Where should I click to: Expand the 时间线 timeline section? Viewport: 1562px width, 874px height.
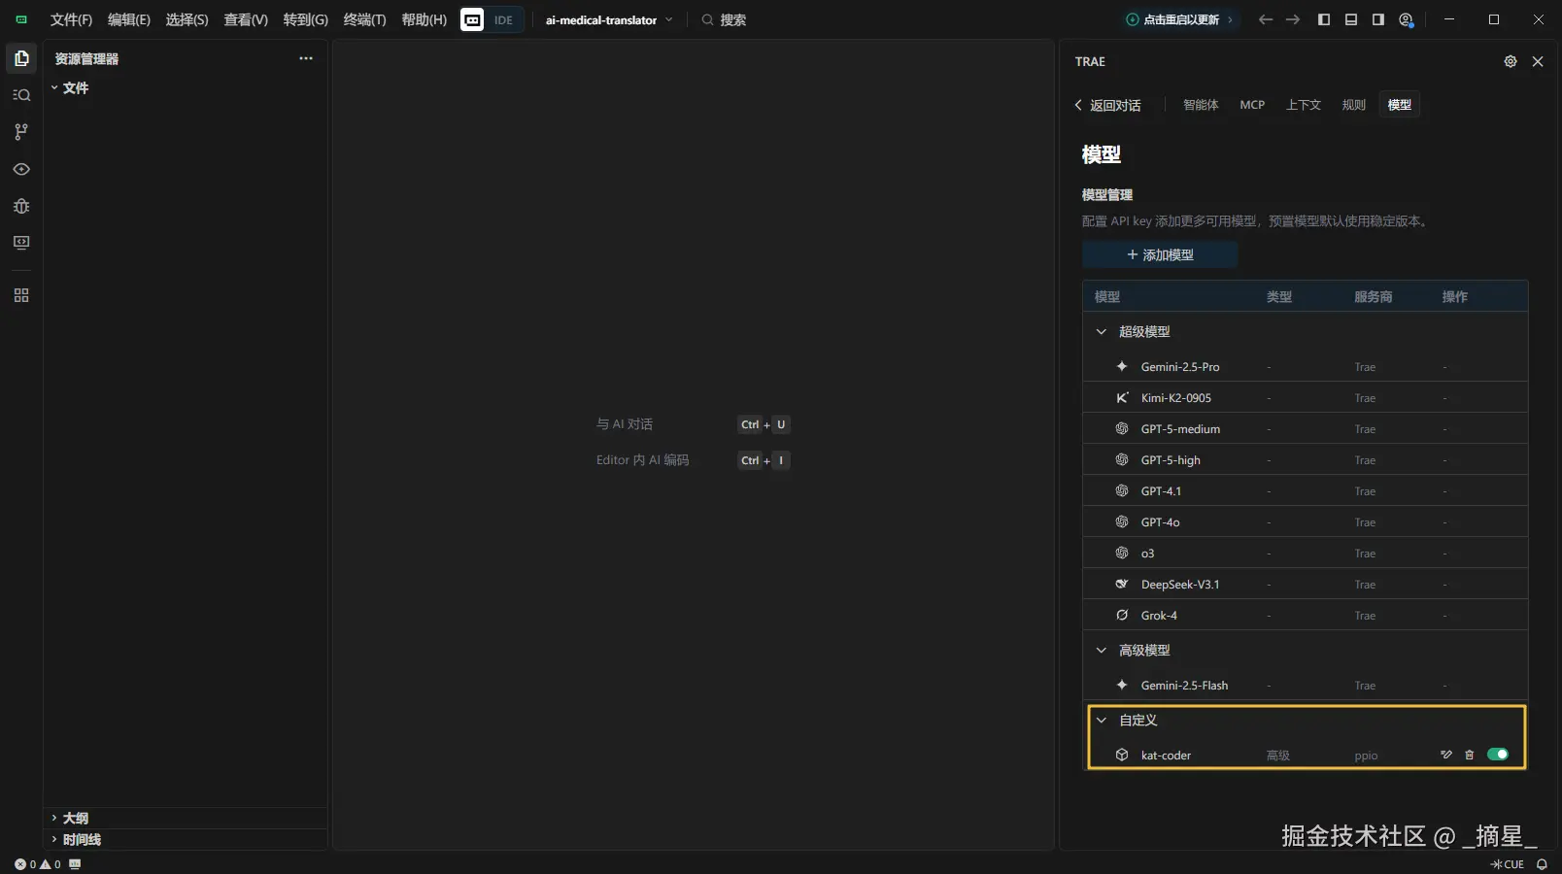(x=75, y=839)
